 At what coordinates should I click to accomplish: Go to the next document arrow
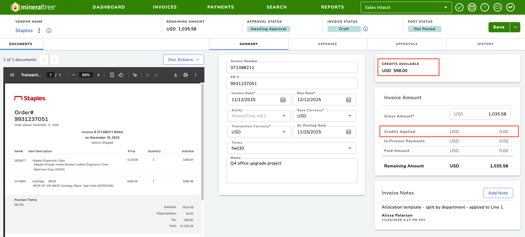[54, 60]
